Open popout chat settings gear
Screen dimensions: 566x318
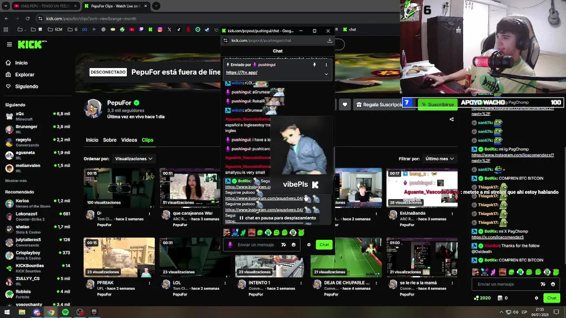[309, 245]
